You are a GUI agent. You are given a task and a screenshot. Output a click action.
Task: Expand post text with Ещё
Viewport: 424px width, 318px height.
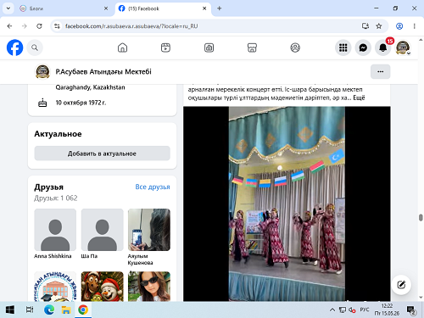click(359, 98)
